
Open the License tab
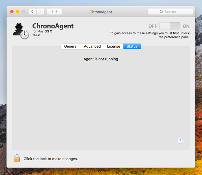point(114,46)
